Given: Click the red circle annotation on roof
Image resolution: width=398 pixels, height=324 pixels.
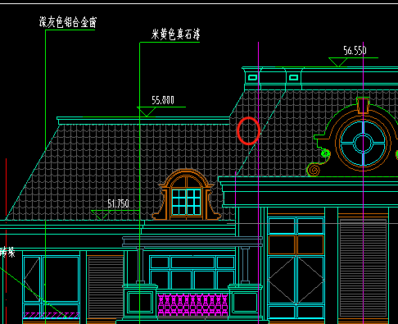Looking at the screenshot, I should [x=248, y=130].
